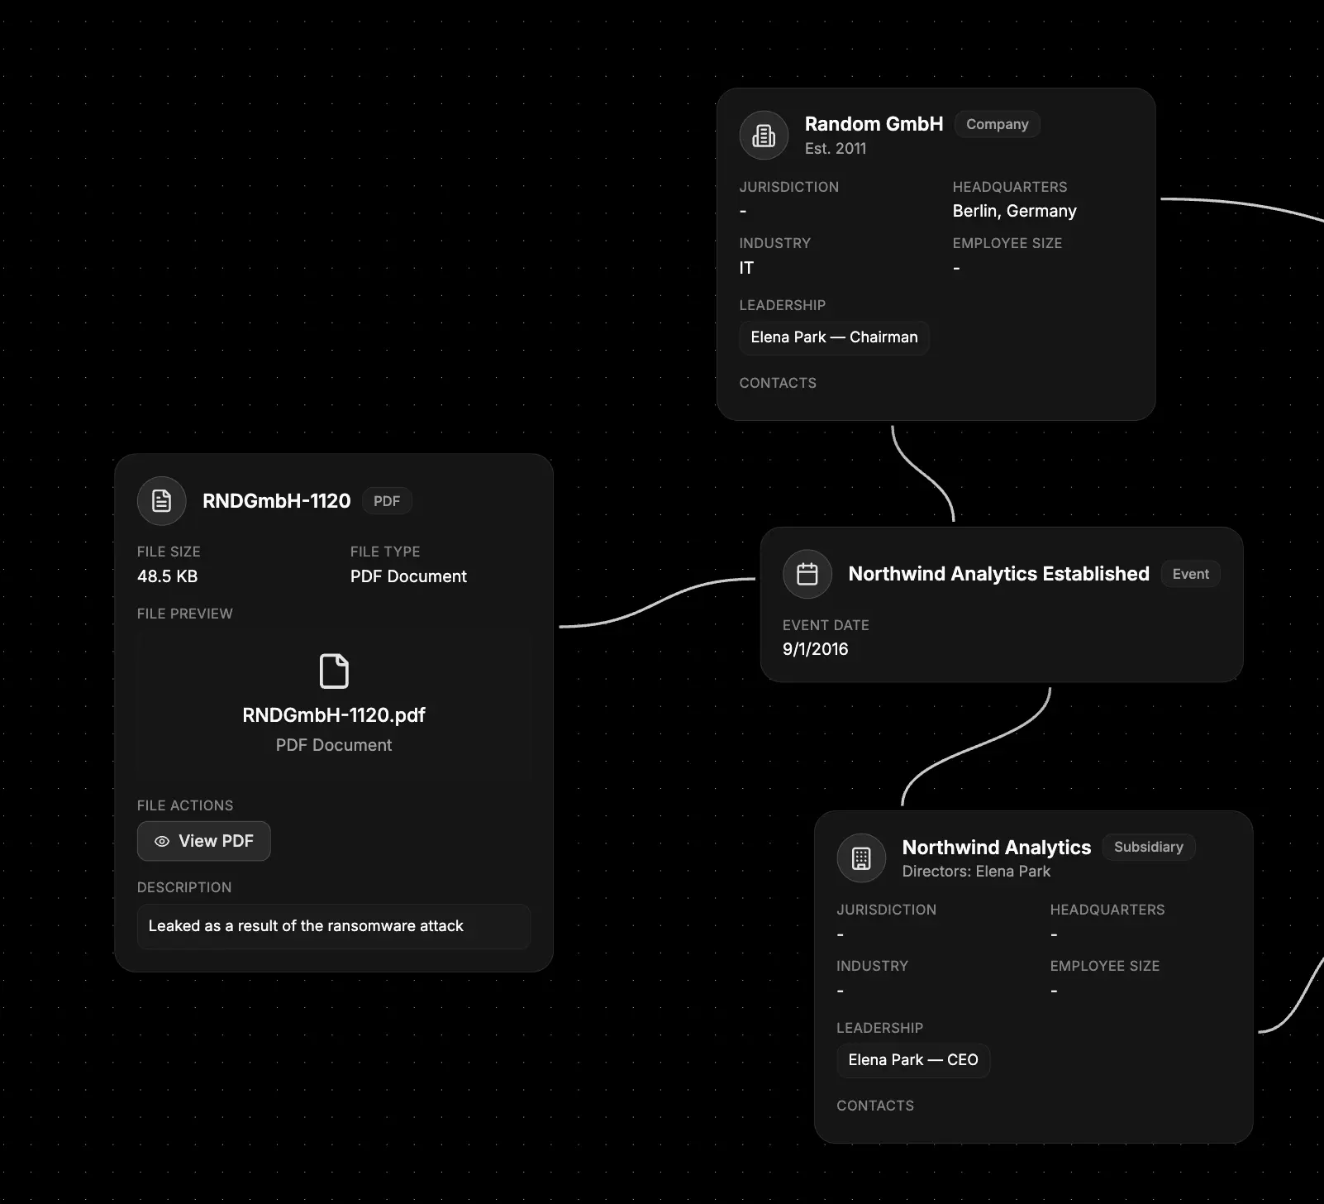This screenshot has height=1204, width=1324.
Task: Open the View PDF action
Action: pos(203,841)
